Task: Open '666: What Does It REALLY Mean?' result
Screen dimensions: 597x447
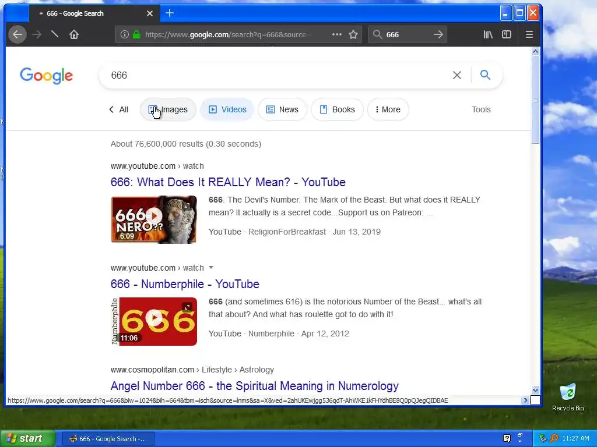Action: (x=228, y=182)
